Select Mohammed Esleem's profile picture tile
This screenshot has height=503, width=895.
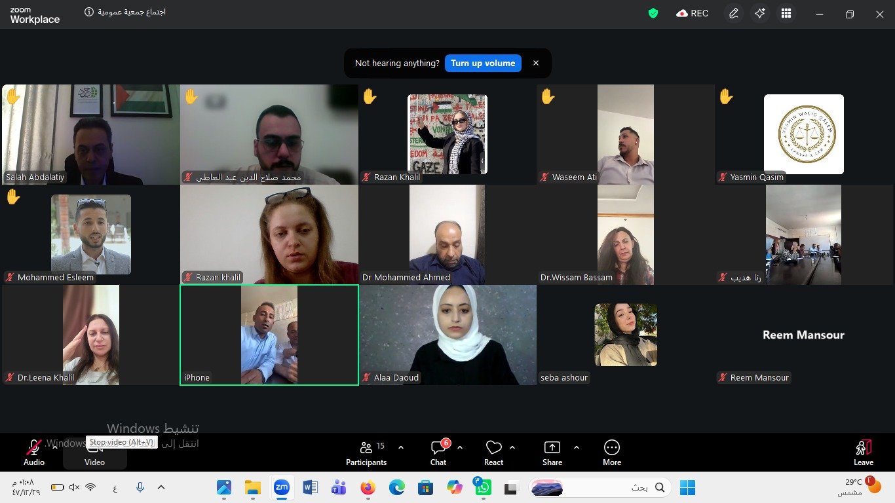click(x=91, y=234)
